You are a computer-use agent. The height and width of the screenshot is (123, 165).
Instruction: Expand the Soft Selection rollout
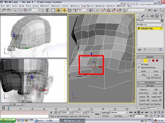tap(150, 83)
